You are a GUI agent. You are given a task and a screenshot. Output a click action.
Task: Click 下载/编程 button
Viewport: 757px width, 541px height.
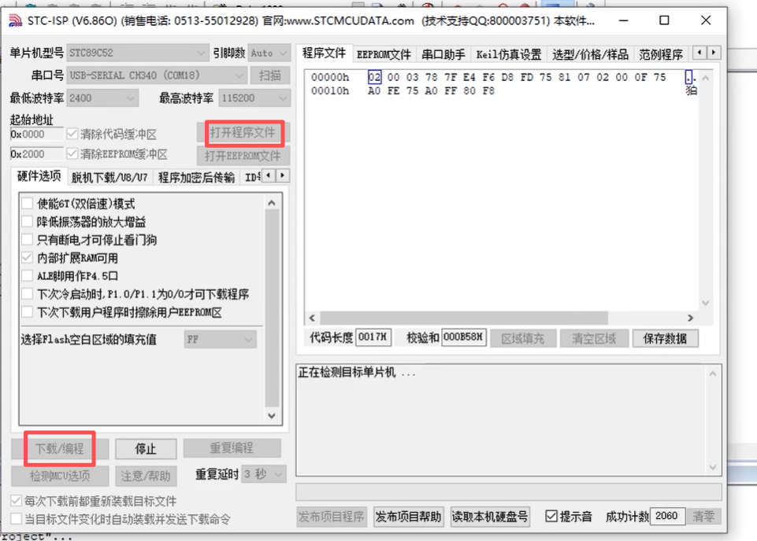tap(60, 448)
